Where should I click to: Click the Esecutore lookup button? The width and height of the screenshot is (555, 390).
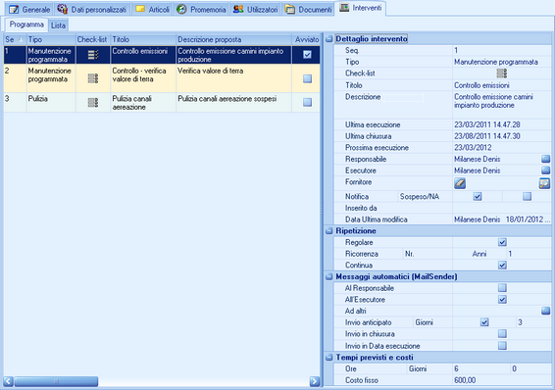tap(545, 171)
